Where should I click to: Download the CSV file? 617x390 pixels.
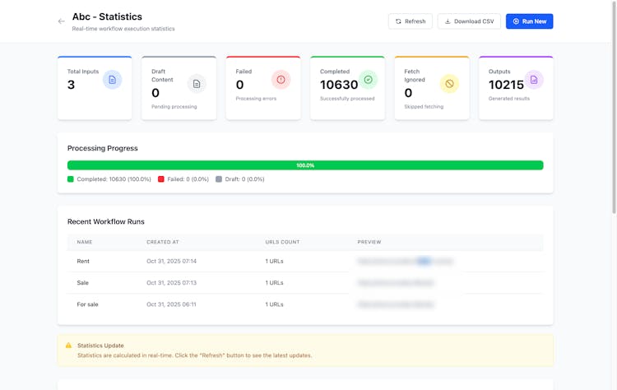point(469,21)
